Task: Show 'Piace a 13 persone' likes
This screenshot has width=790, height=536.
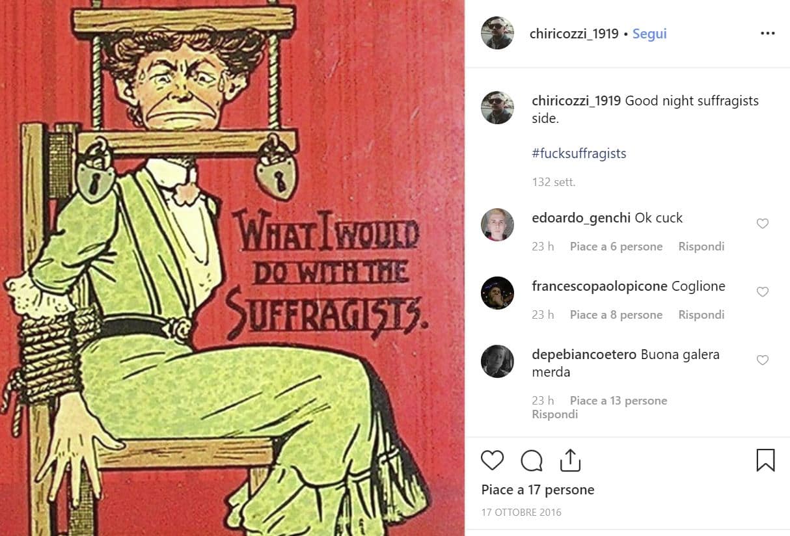Action: 618,401
